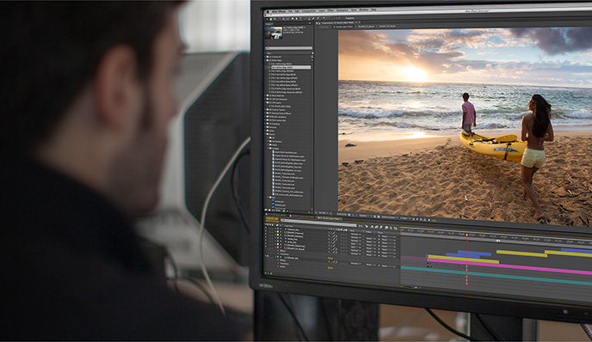Open the Composition menu in menu bar
Image resolution: width=592 pixels, height=342 pixels.
coord(309,11)
